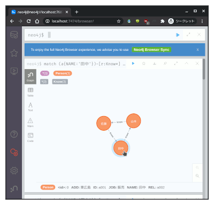This screenshot has height=205, width=214.
Task: Collapse the result frame with the chevron
Action: 187,63
